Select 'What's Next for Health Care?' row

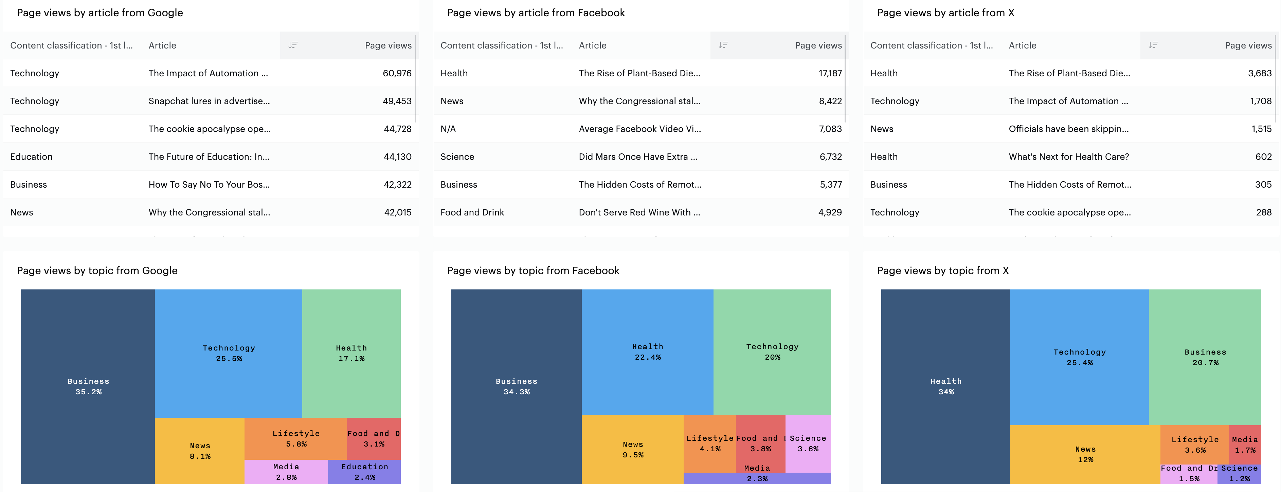[1068, 156]
